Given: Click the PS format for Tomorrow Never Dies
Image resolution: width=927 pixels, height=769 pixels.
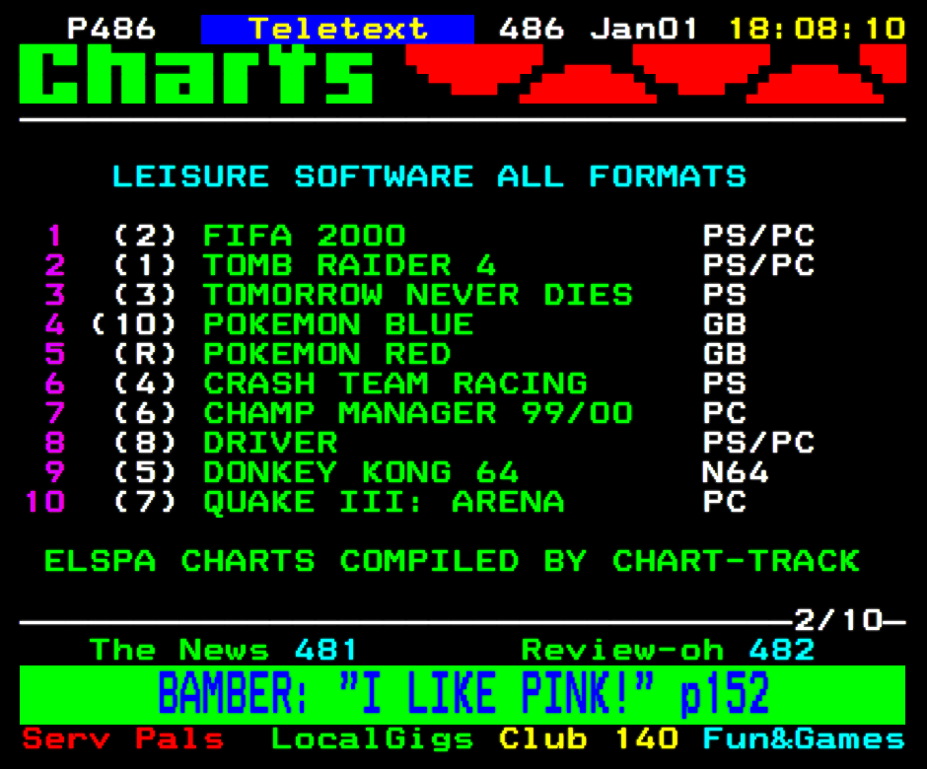Looking at the screenshot, I should coord(724,295).
